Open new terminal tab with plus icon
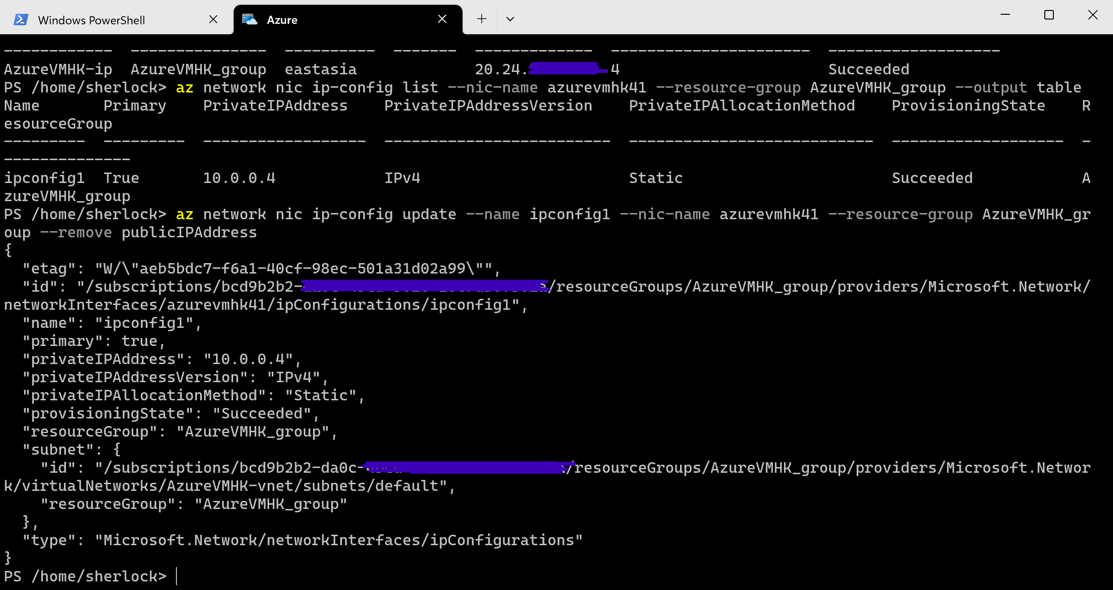The height and width of the screenshot is (590, 1113). [x=482, y=19]
